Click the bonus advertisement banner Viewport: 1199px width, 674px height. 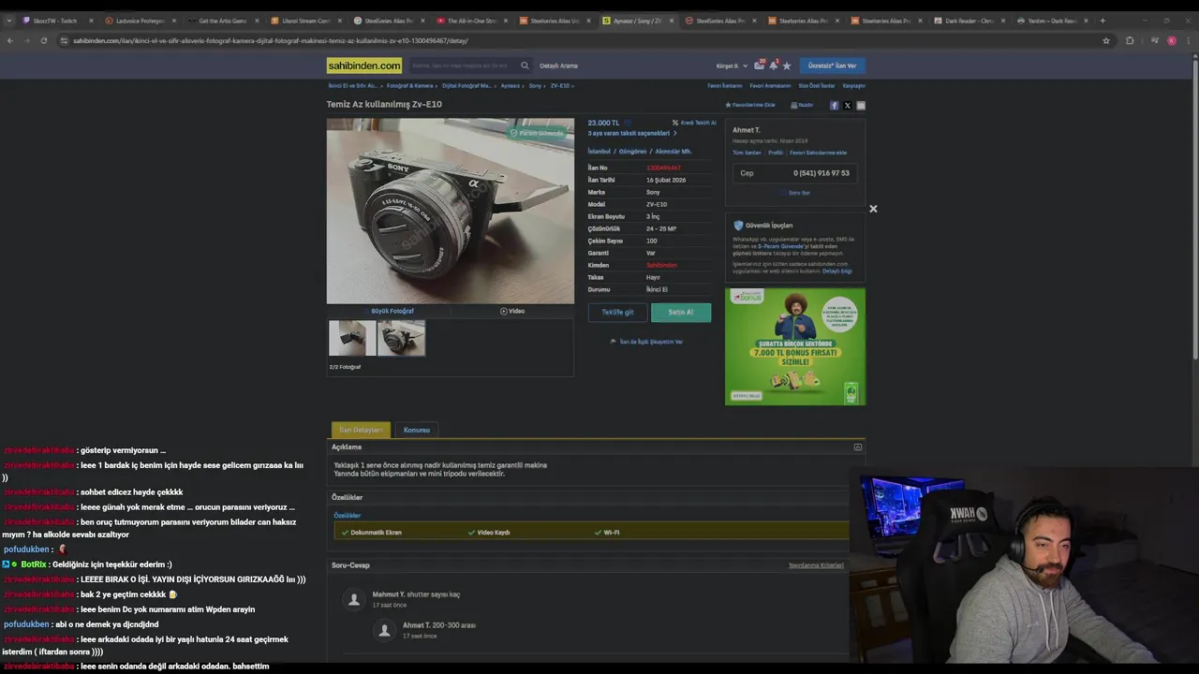tap(795, 346)
